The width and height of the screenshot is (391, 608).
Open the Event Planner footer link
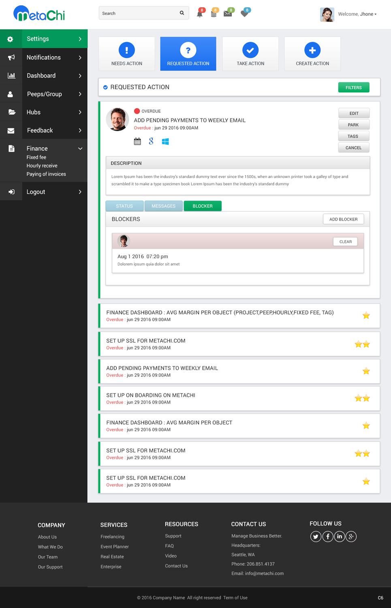point(115,547)
